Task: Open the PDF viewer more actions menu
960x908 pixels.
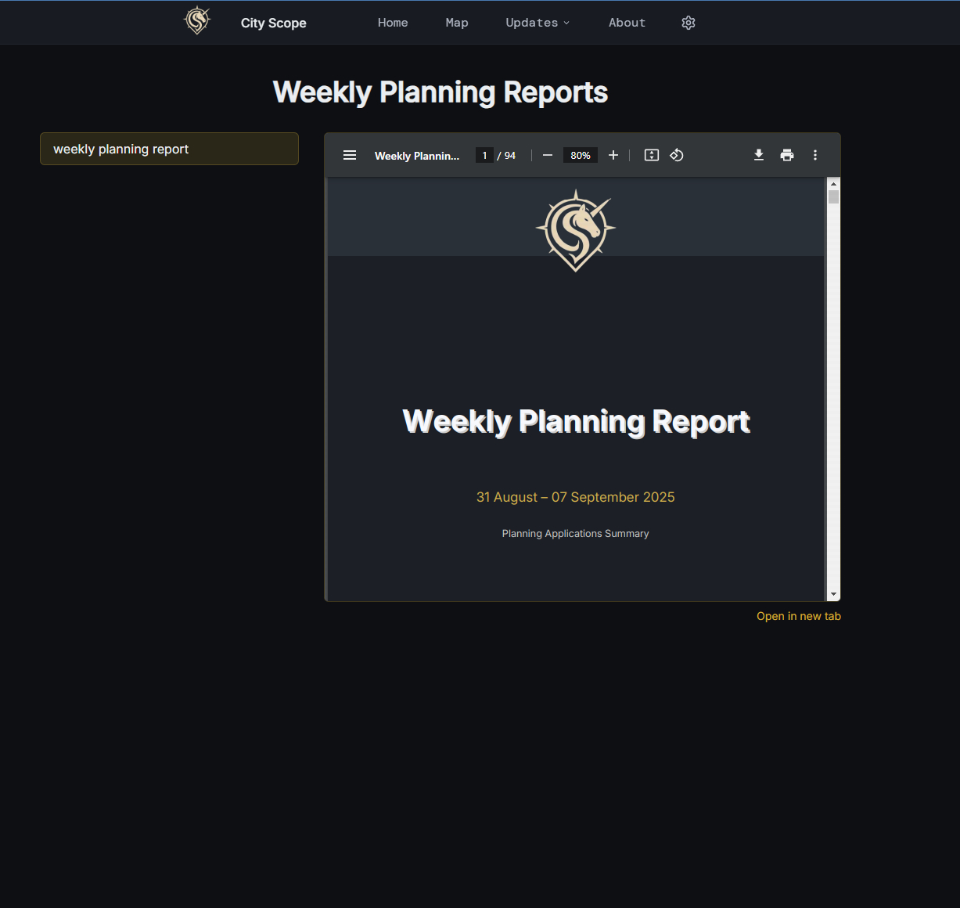Action: click(x=815, y=155)
